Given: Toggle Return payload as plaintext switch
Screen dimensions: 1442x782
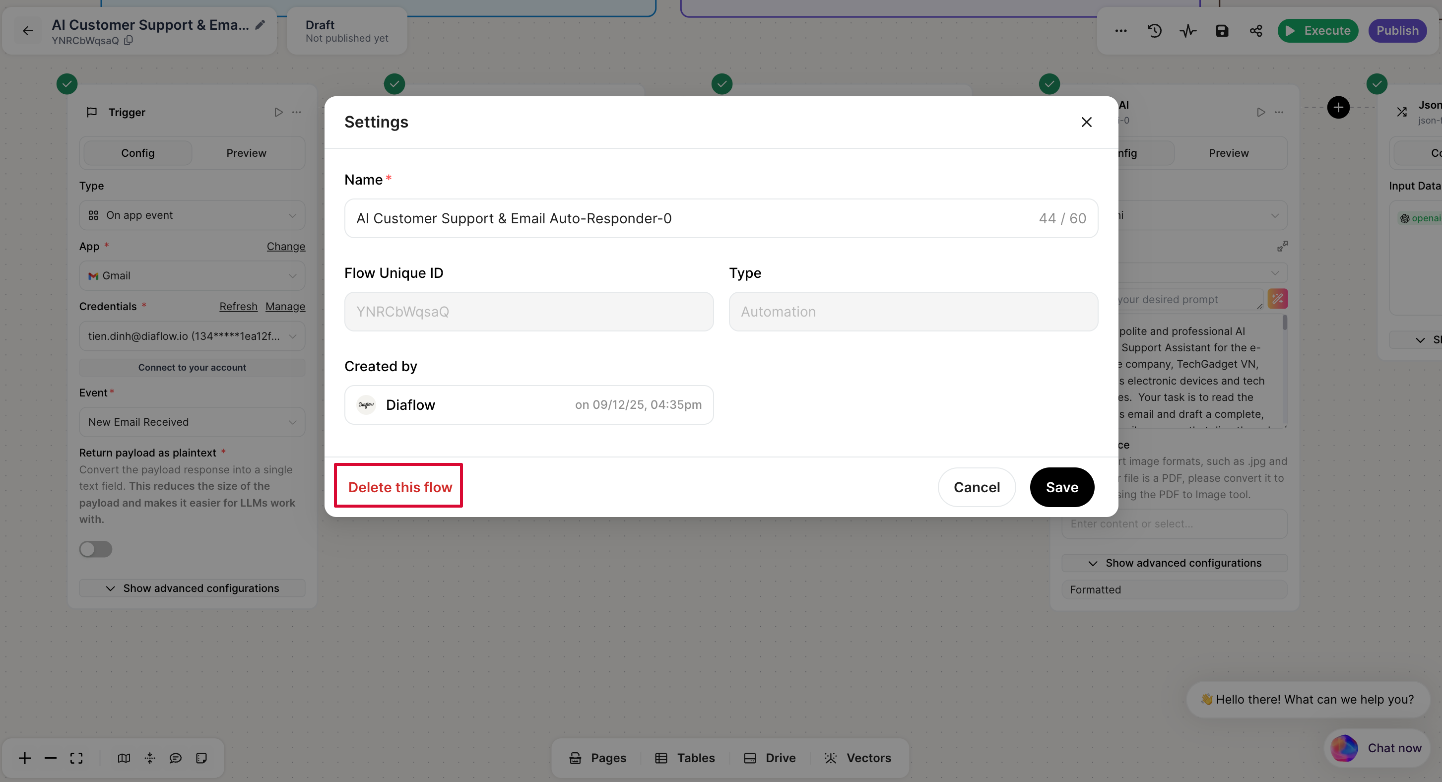Looking at the screenshot, I should (96, 549).
